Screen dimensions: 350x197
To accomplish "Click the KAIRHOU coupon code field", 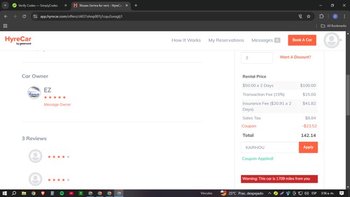I will (x=270, y=147).
